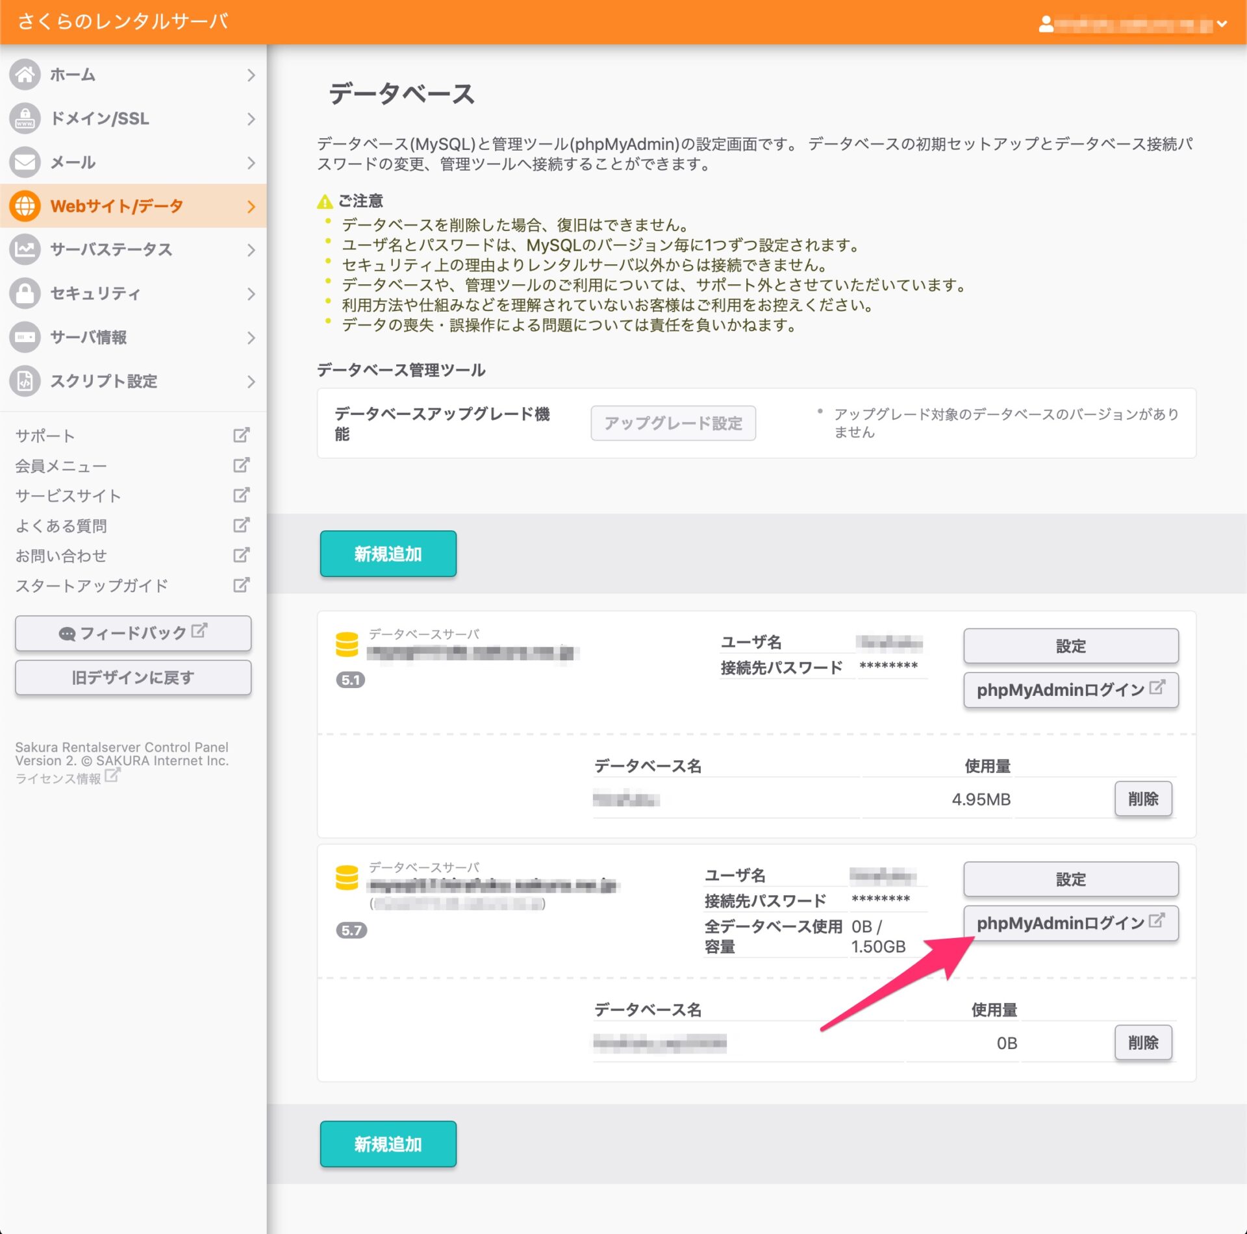The width and height of the screenshot is (1247, 1234).
Task: Click the Mail envelope icon
Action: pyautogui.click(x=25, y=162)
